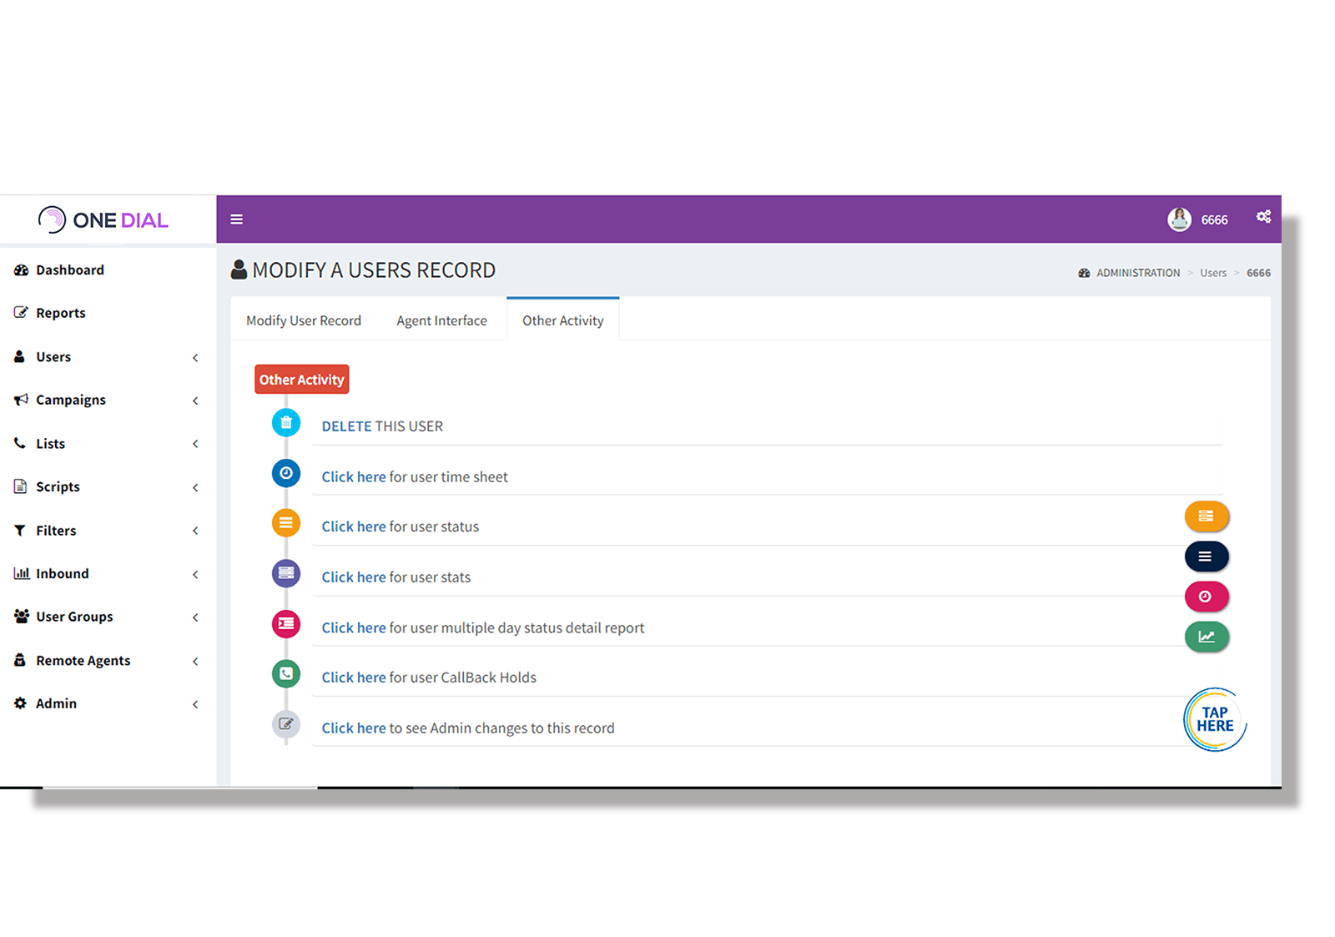The image size is (1335, 937).
Task: Click the orange user status icon
Action: (286, 523)
